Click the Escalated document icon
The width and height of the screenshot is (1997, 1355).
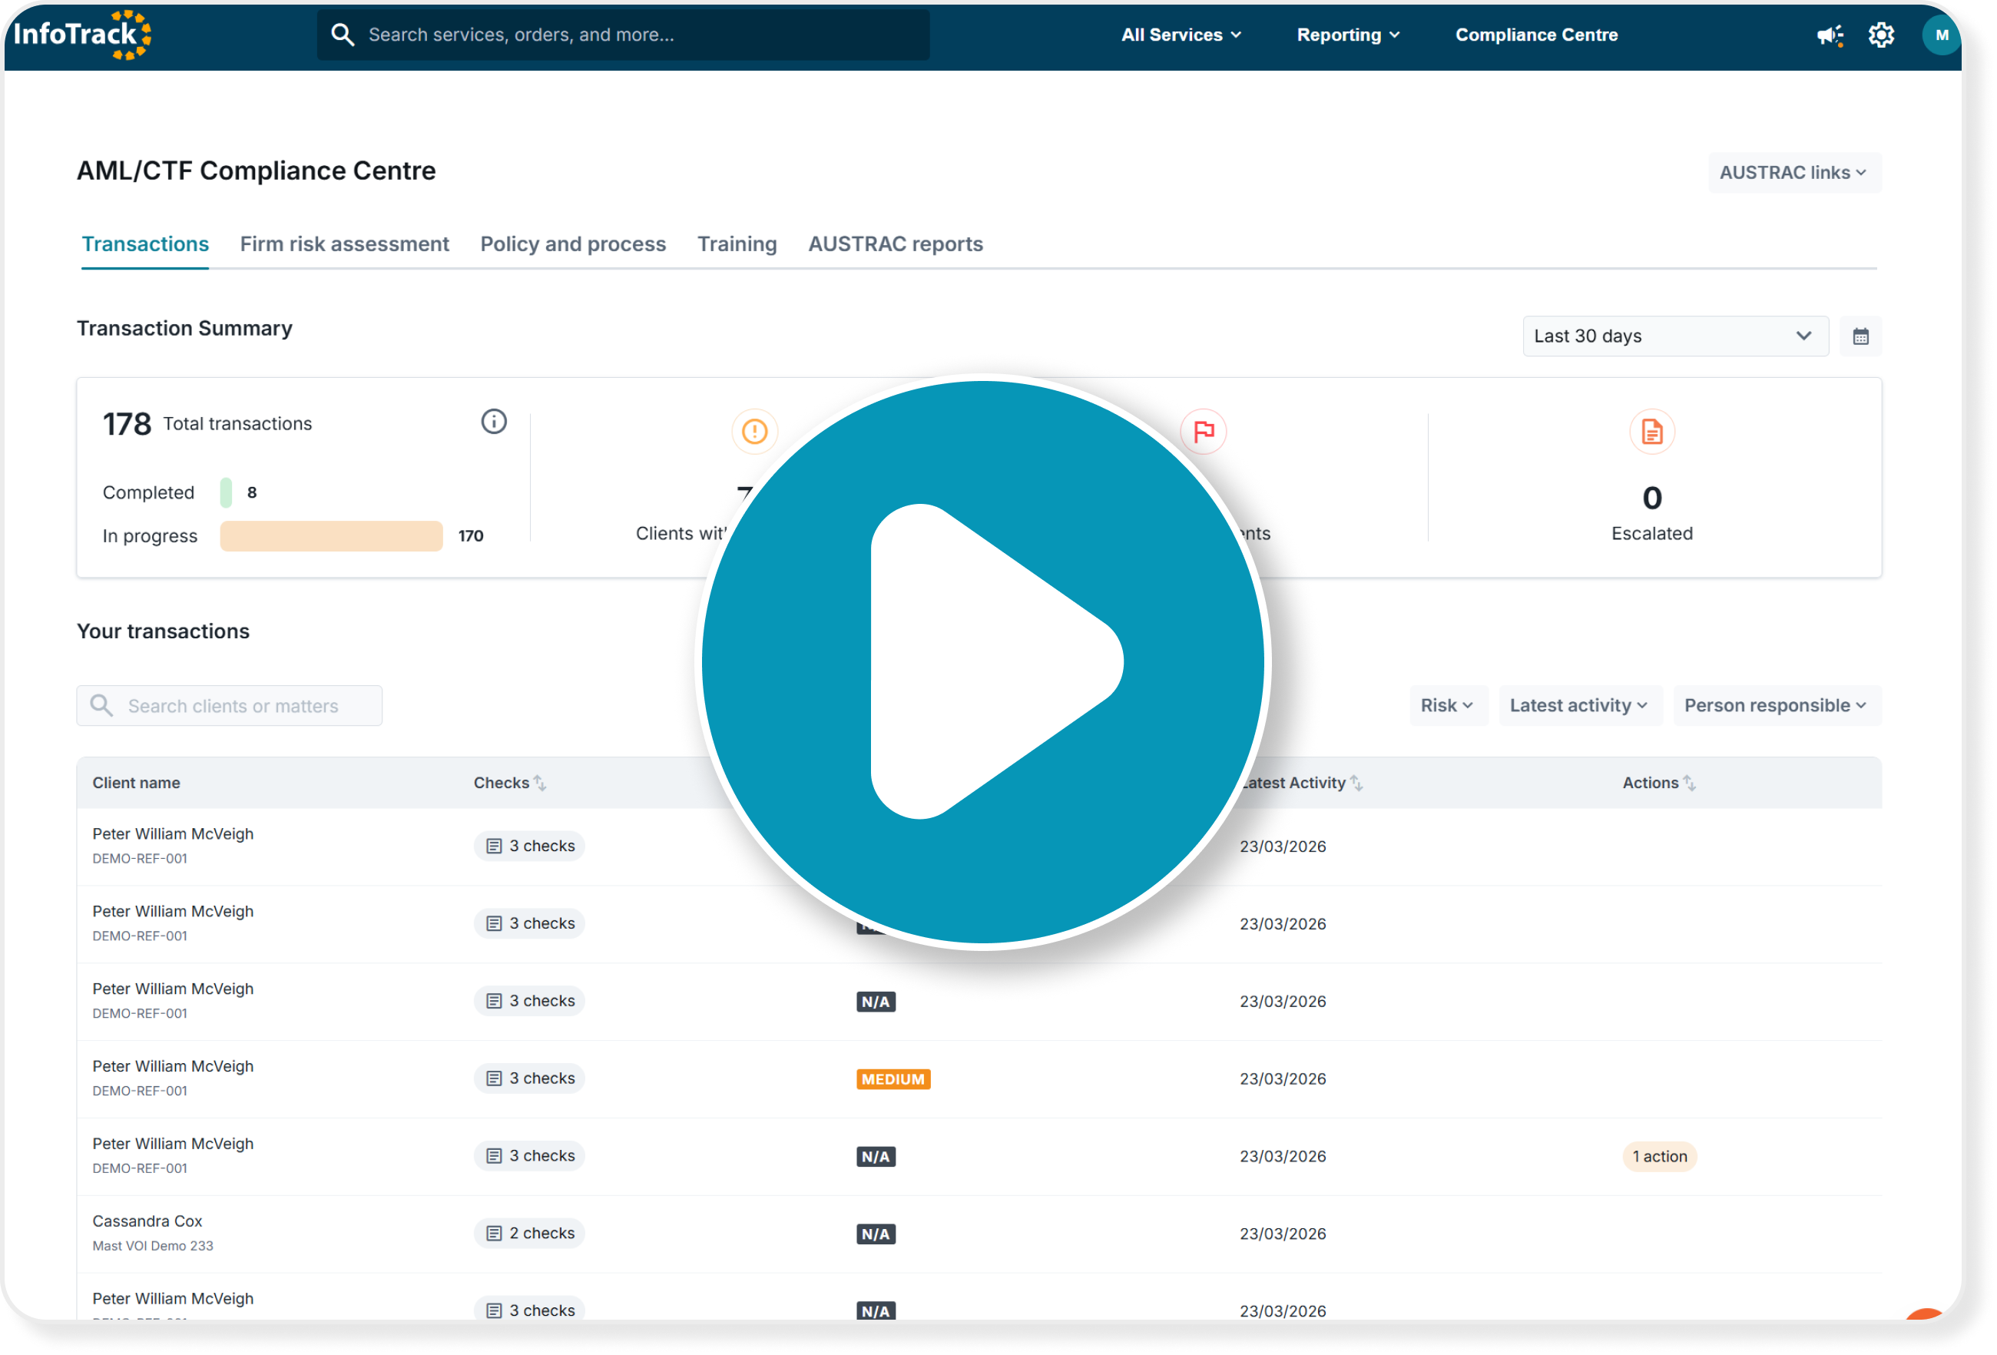tap(1651, 432)
